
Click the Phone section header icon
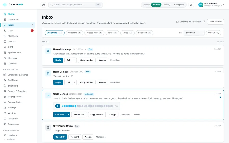(x=5, y=14)
